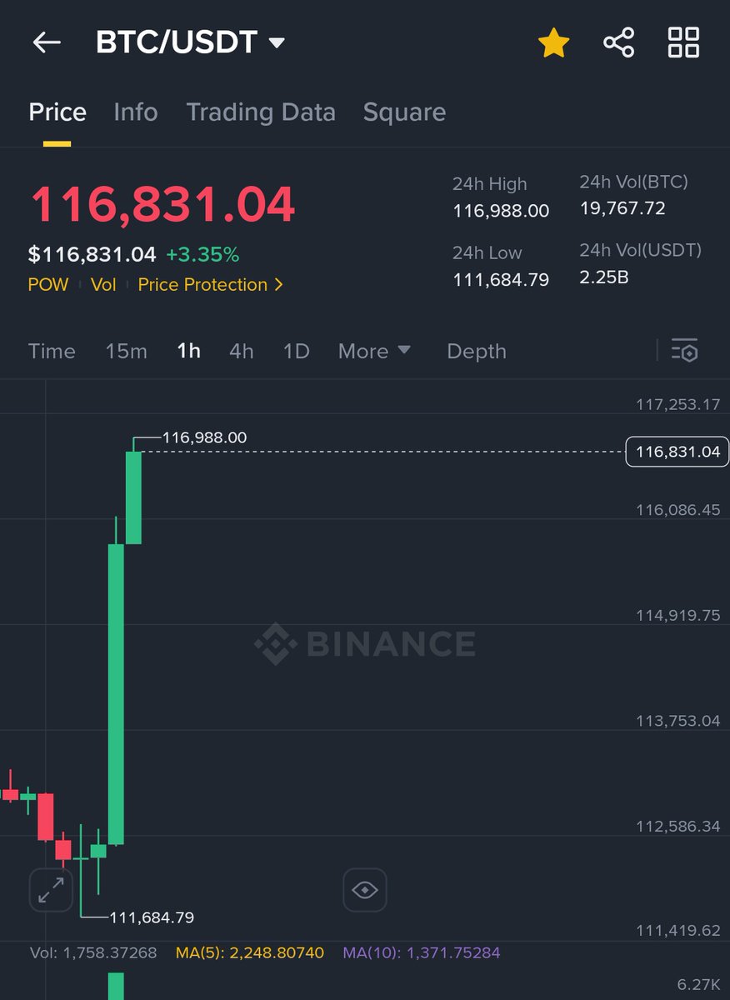Show the Depth chart view
The width and height of the screenshot is (730, 1000).
coord(477,351)
